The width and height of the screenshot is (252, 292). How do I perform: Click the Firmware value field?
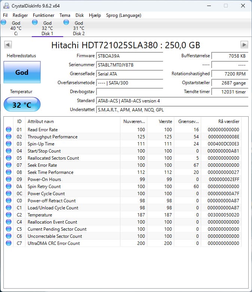point(129,56)
